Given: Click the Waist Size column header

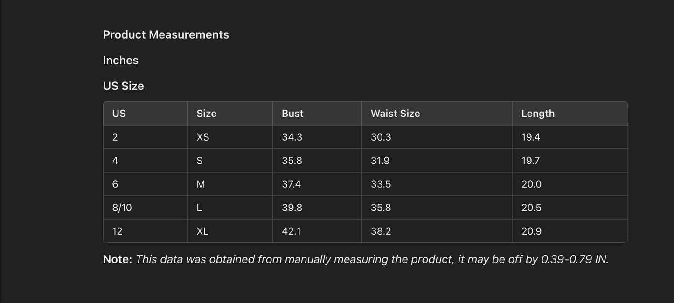Looking at the screenshot, I should pyautogui.click(x=395, y=114).
